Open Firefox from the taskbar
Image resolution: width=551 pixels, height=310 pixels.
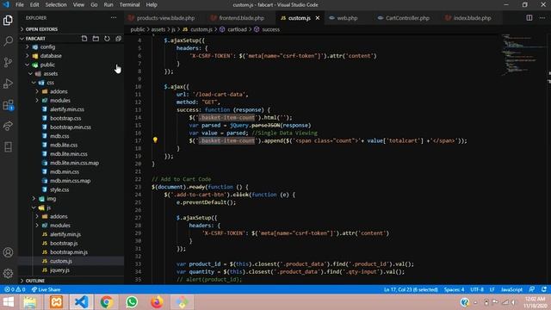click(x=157, y=302)
